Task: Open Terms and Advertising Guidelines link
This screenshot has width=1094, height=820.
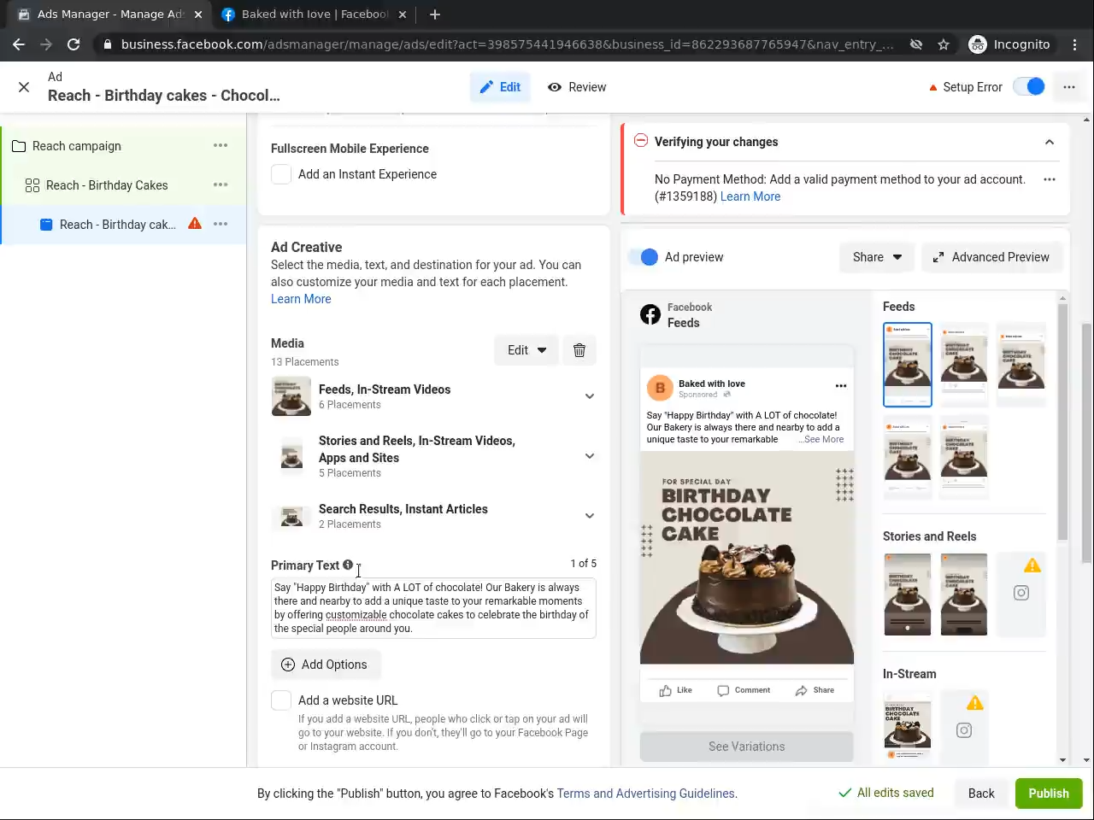Action: click(x=645, y=794)
